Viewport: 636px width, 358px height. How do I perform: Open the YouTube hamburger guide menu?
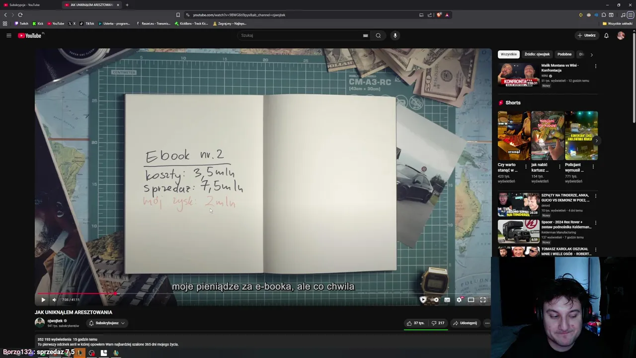coord(8,35)
